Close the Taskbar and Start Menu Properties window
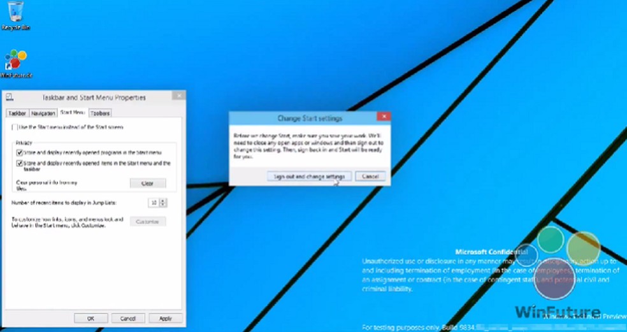This screenshot has height=332, width=627. click(x=179, y=95)
